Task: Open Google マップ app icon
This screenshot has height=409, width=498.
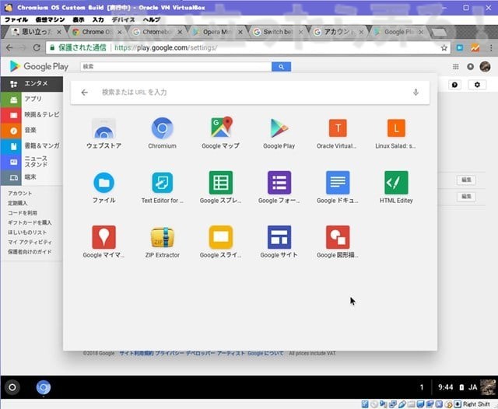Action: [220, 133]
